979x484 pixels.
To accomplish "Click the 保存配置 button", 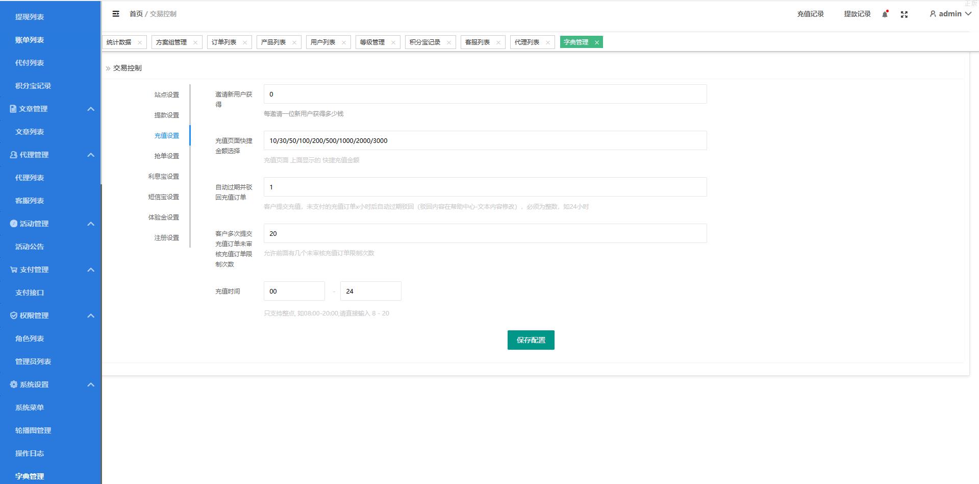I will pyautogui.click(x=531, y=340).
